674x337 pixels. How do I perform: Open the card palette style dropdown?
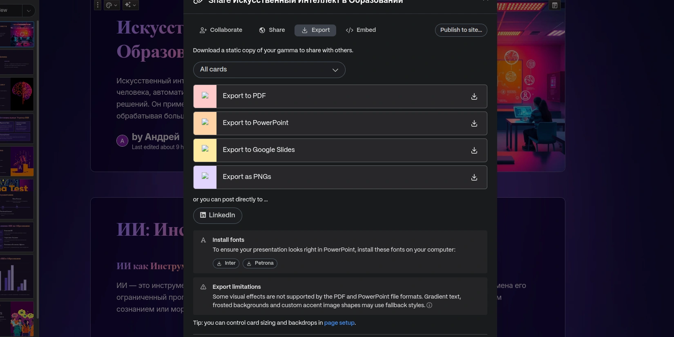coord(112,5)
